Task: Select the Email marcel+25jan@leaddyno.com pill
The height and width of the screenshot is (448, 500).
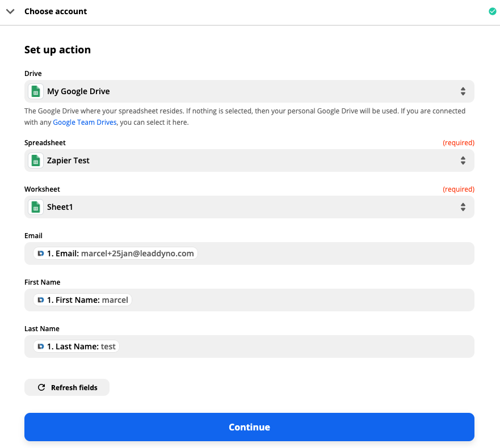Action: (x=115, y=253)
